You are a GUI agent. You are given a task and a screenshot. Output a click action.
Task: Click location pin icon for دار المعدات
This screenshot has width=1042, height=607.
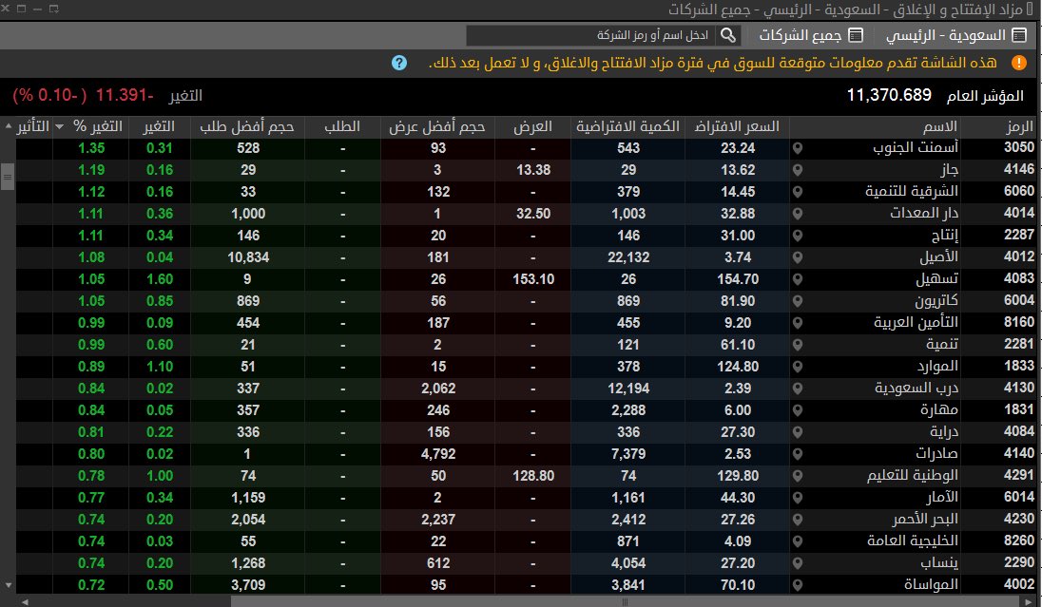pos(798,214)
